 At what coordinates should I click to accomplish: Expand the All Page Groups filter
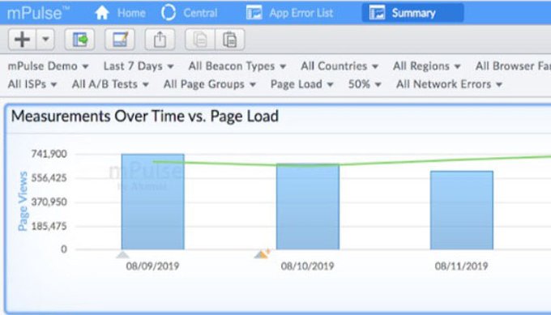click(x=209, y=84)
